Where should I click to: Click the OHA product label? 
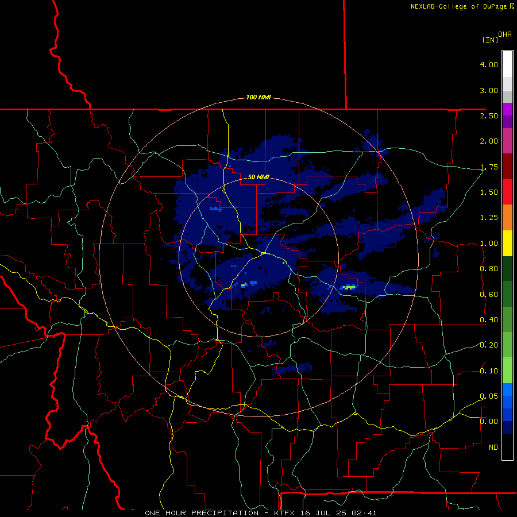[x=505, y=34]
